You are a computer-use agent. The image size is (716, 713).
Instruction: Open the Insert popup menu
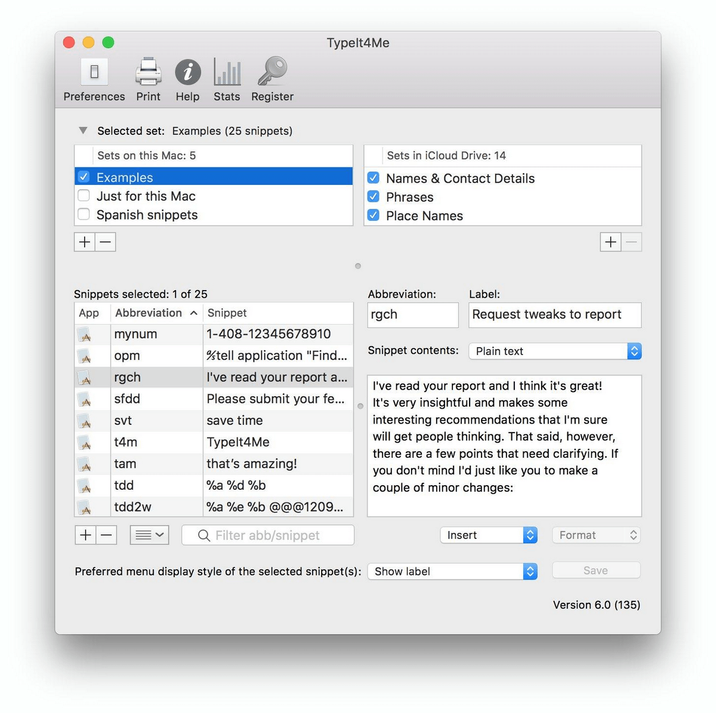(x=489, y=535)
